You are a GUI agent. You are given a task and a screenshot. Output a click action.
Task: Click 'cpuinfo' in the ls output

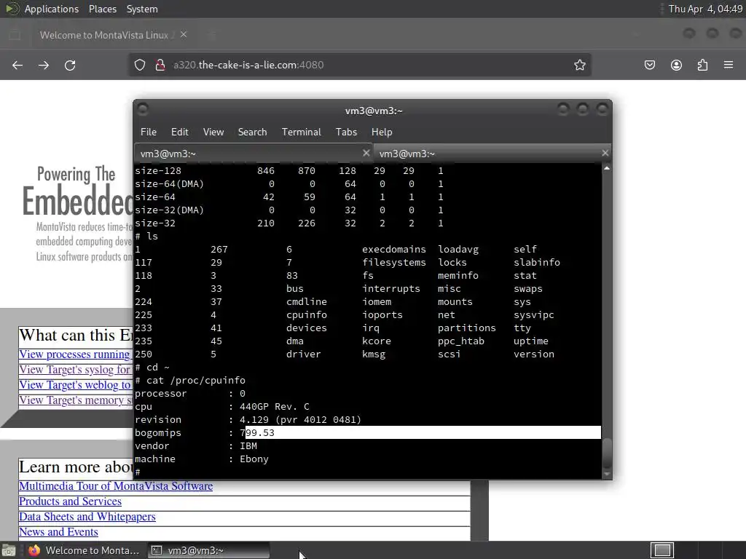[307, 314]
